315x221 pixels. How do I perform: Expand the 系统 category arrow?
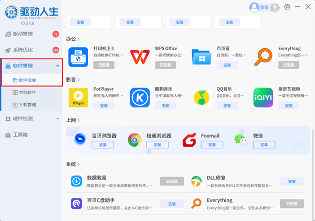point(79,164)
